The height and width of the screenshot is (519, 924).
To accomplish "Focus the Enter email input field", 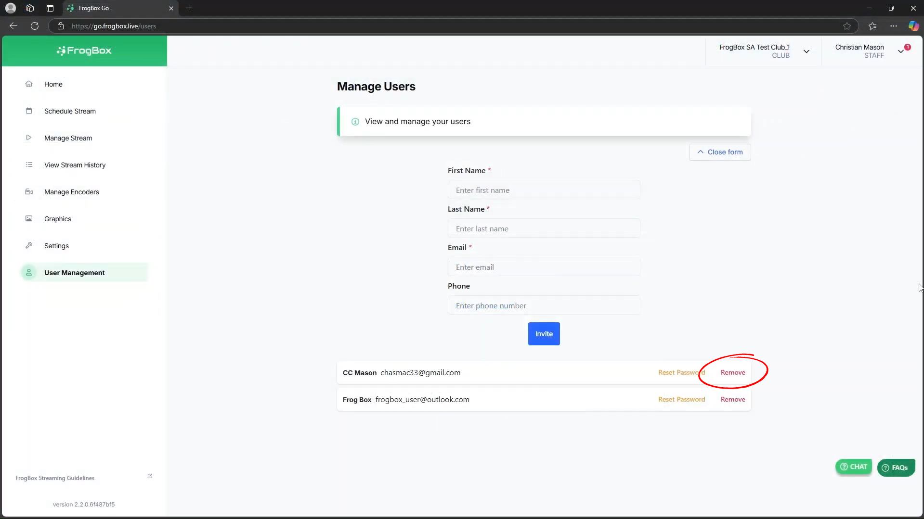I will click(x=544, y=267).
